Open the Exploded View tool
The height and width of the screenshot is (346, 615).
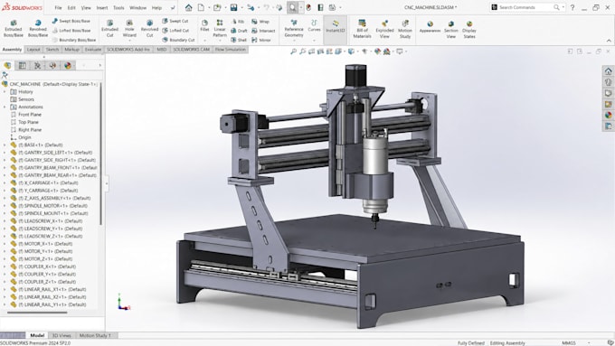384,30
